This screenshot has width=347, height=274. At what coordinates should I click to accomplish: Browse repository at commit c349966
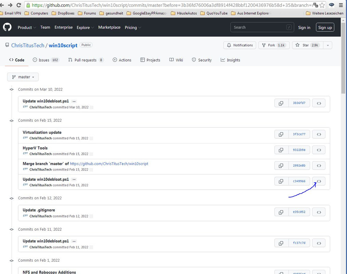click(319, 182)
